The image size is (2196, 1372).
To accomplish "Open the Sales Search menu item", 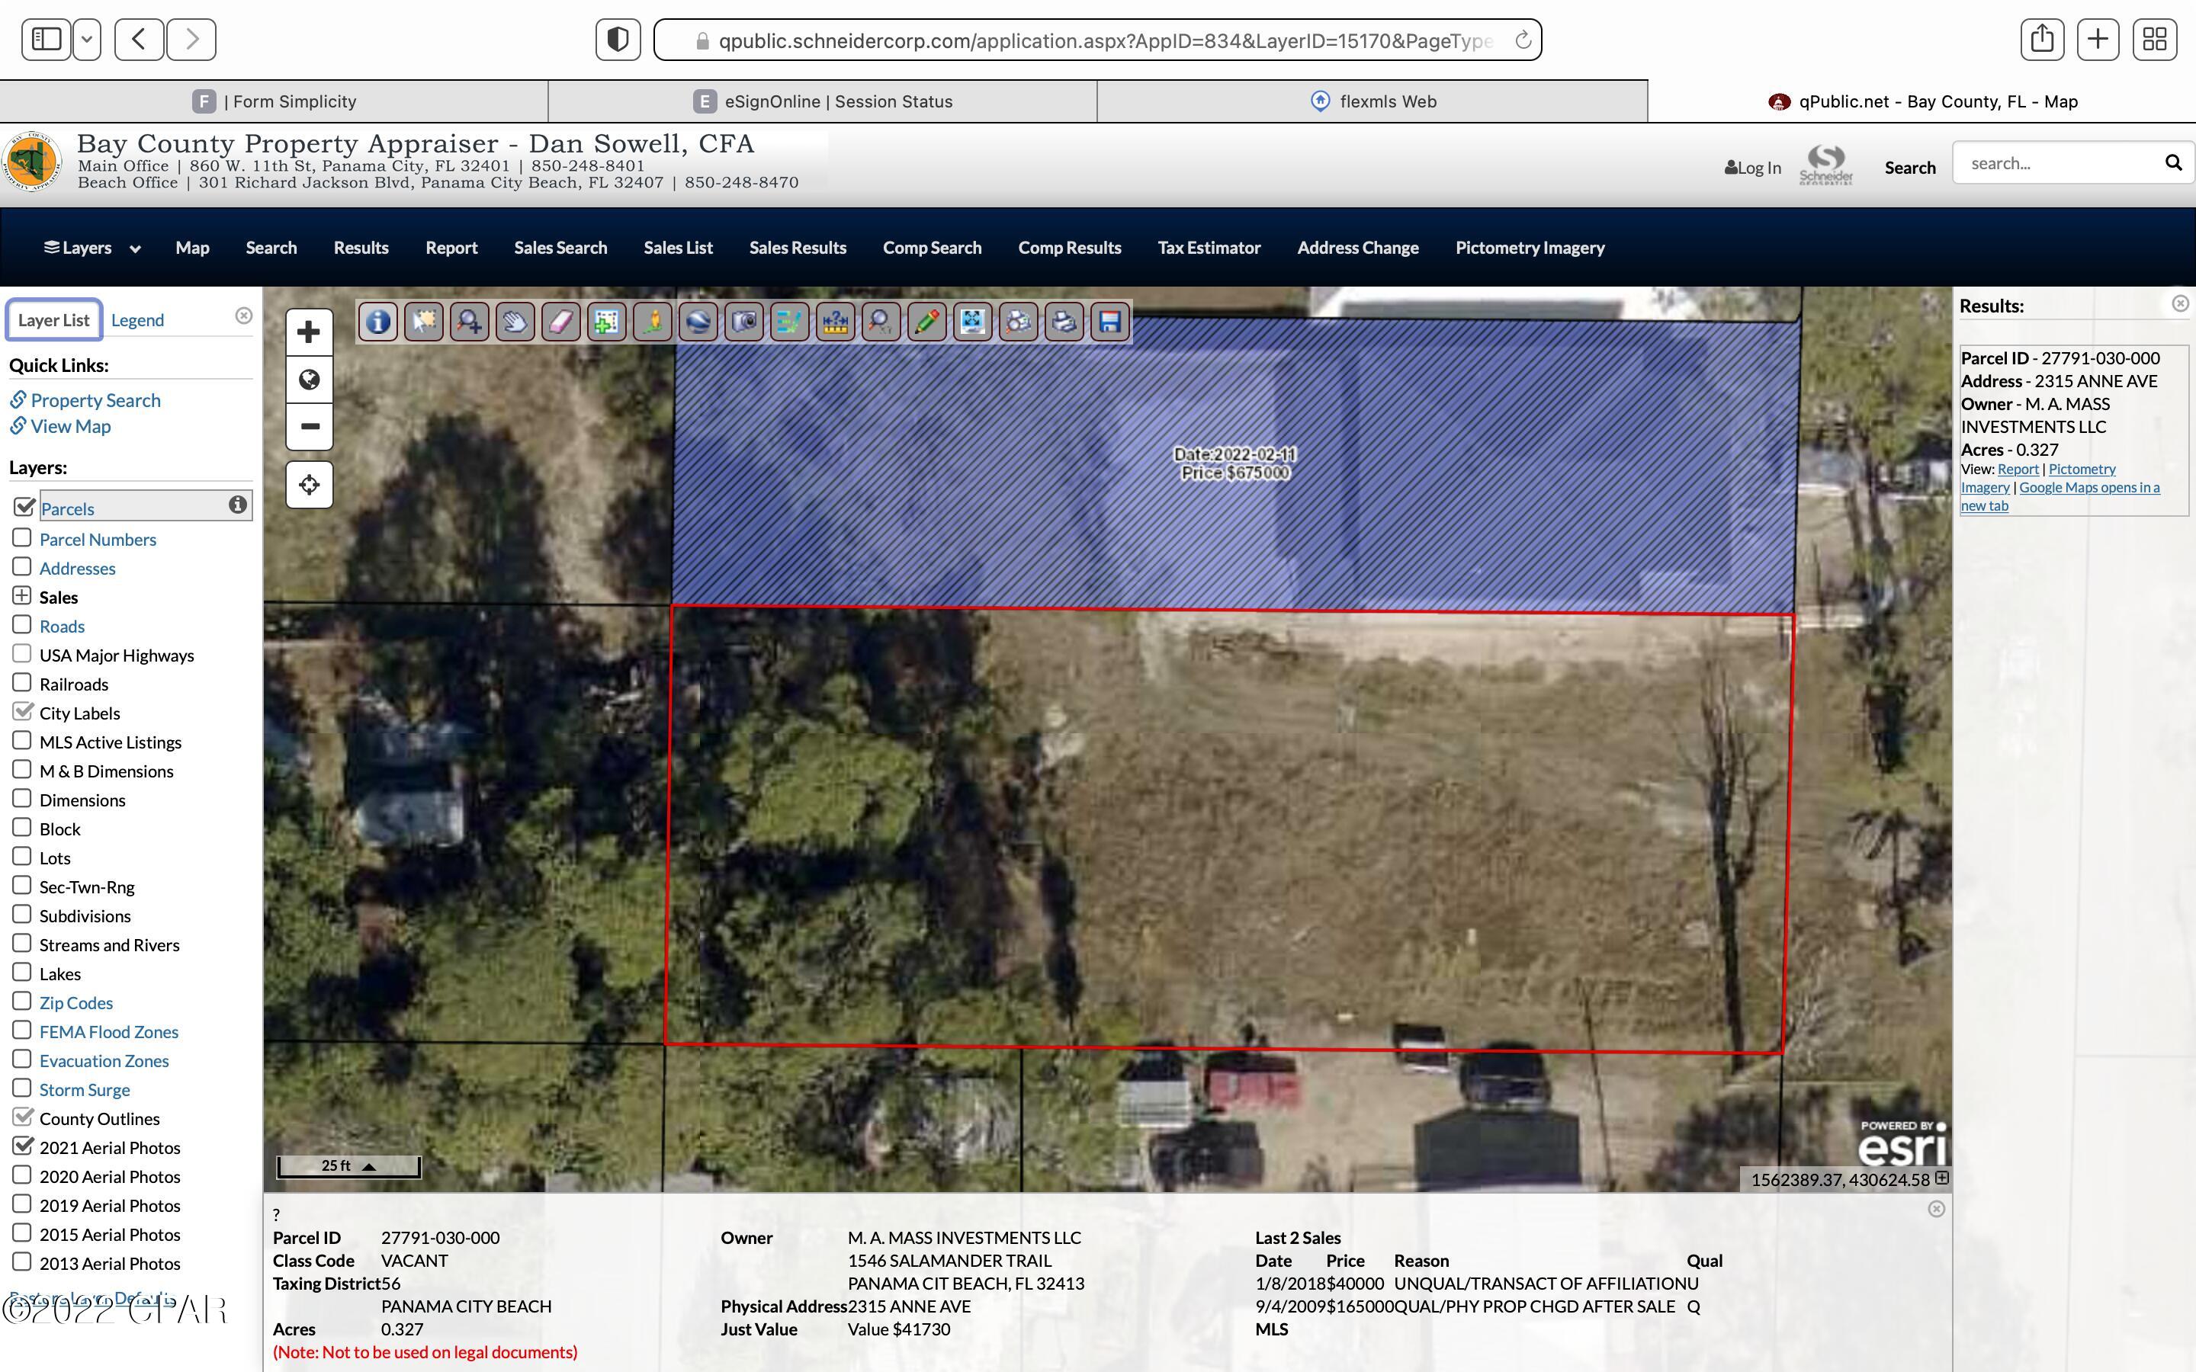I will (560, 248).
